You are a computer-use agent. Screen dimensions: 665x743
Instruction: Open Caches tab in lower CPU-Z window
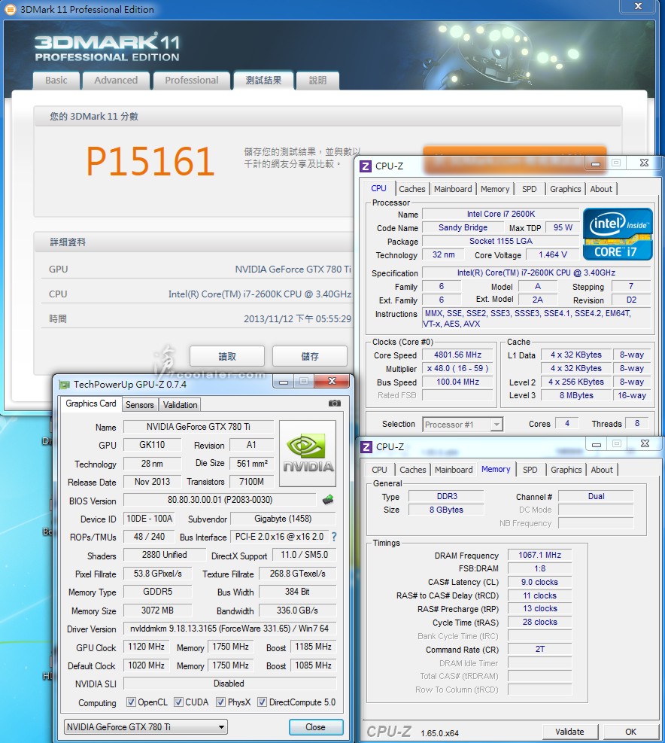coord(412,470)
